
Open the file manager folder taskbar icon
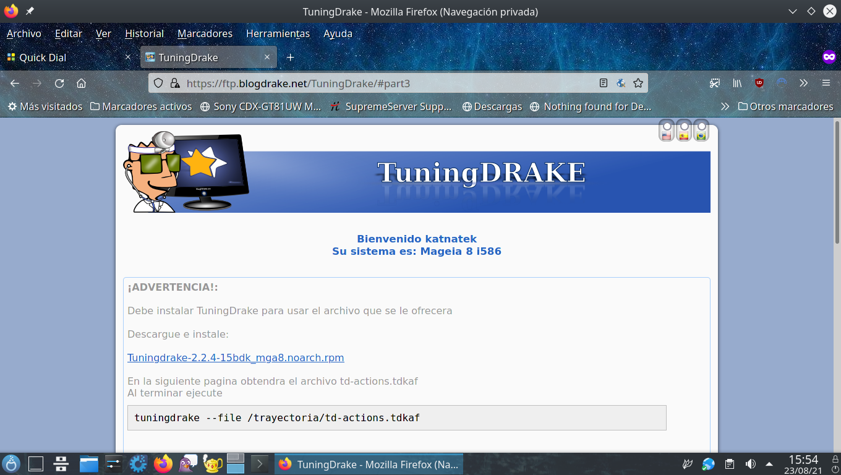coord(89,463)
